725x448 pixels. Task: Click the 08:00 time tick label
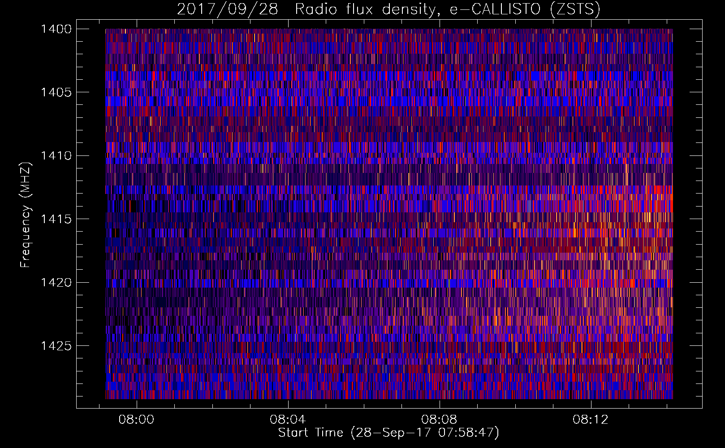pyautogui.click(x=136, y=420)
